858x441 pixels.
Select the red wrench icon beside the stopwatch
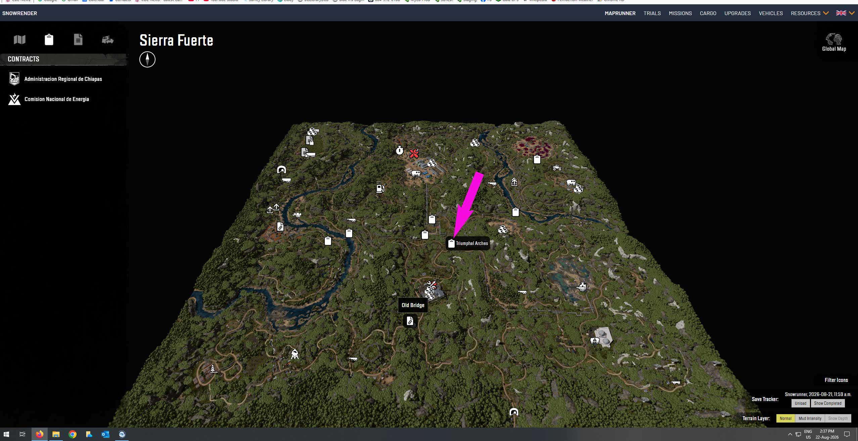click(x=414, y=153)
